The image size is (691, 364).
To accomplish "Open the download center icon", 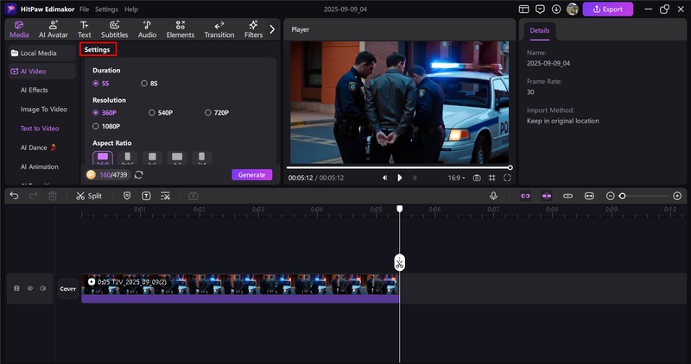I will (x=556, y=9).
